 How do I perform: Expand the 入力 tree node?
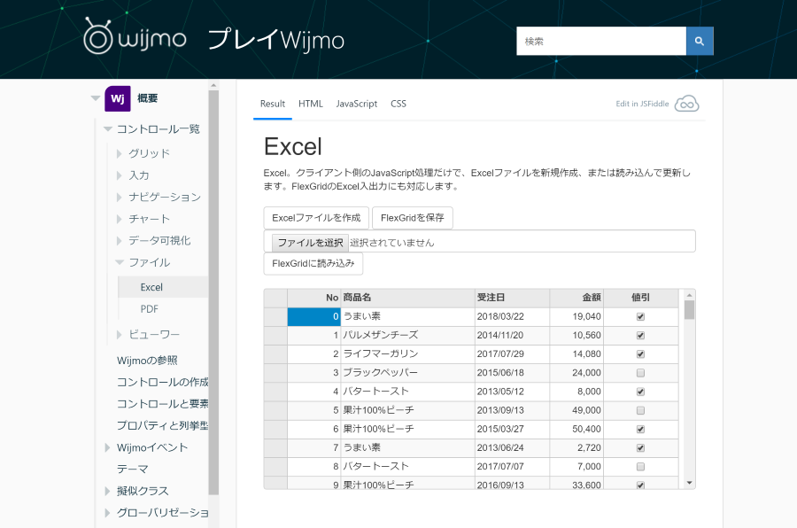pos(119,175)
